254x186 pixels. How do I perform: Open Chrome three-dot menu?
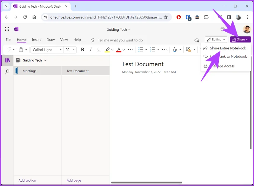point(247,17)
